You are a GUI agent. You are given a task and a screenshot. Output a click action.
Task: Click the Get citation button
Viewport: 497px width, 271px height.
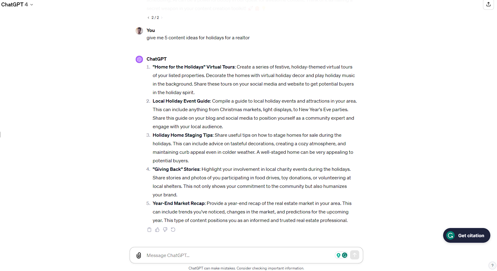(x=466, y=235)
